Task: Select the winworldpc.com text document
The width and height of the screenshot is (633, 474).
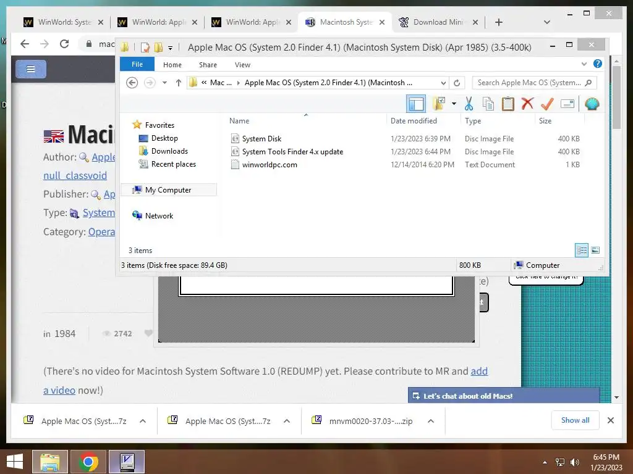Action: tap(270, 164)
